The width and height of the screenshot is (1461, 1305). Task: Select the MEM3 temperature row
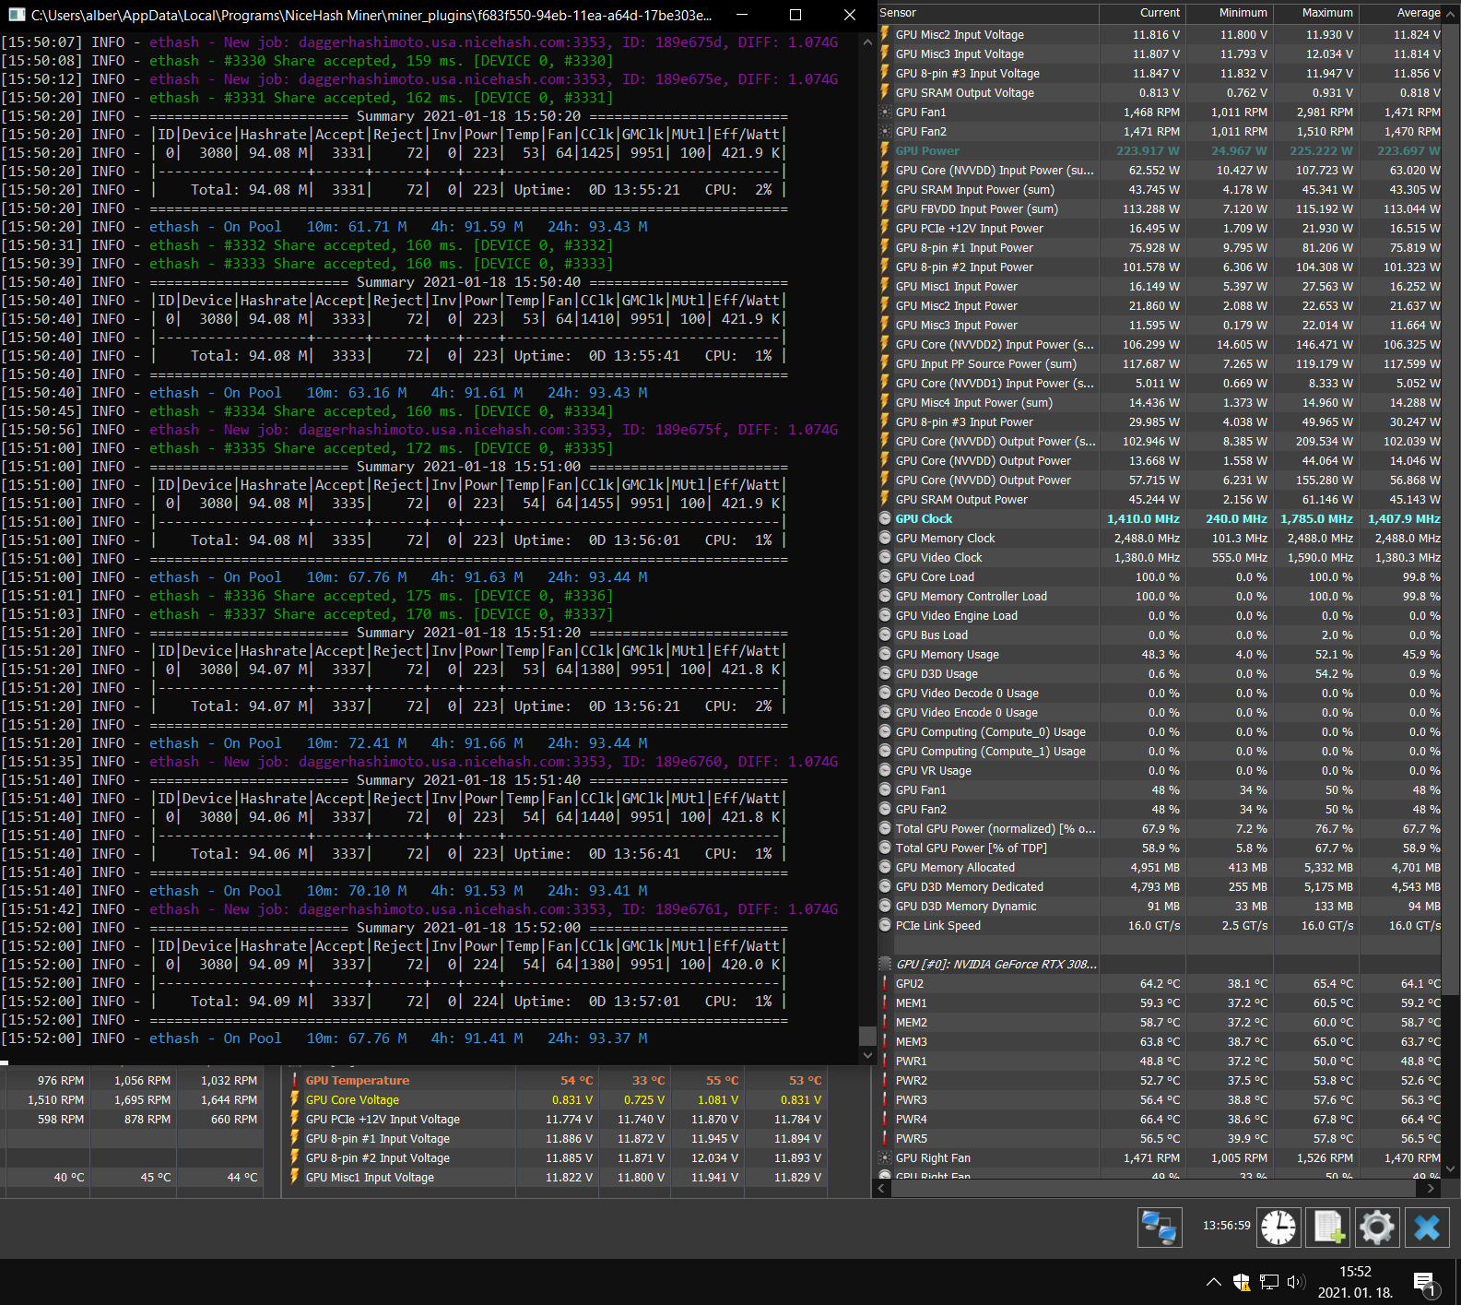1161,1041
